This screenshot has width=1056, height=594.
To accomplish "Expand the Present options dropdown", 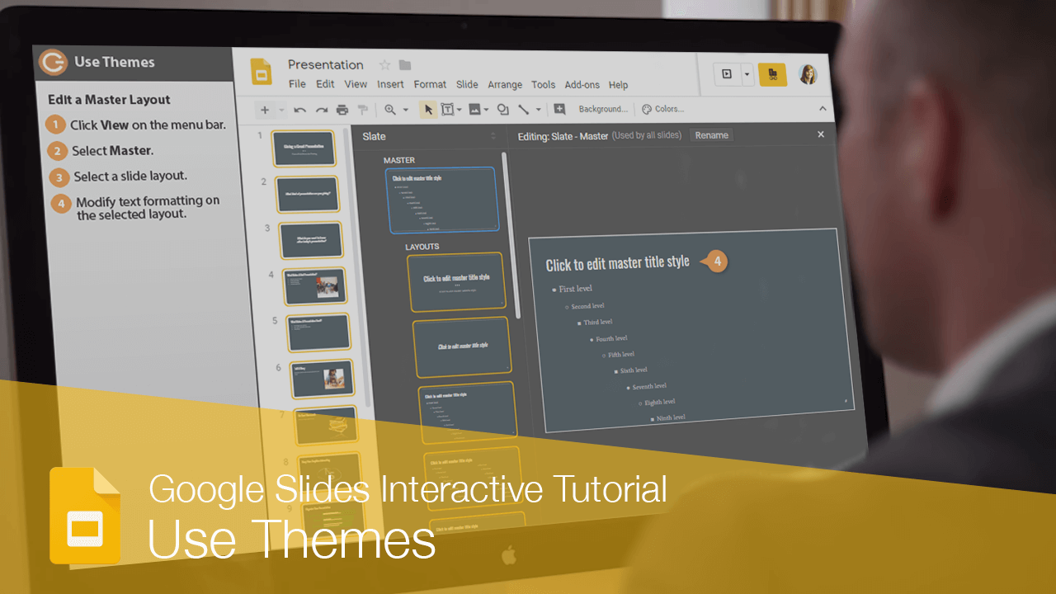I will [x=747, y=74].
